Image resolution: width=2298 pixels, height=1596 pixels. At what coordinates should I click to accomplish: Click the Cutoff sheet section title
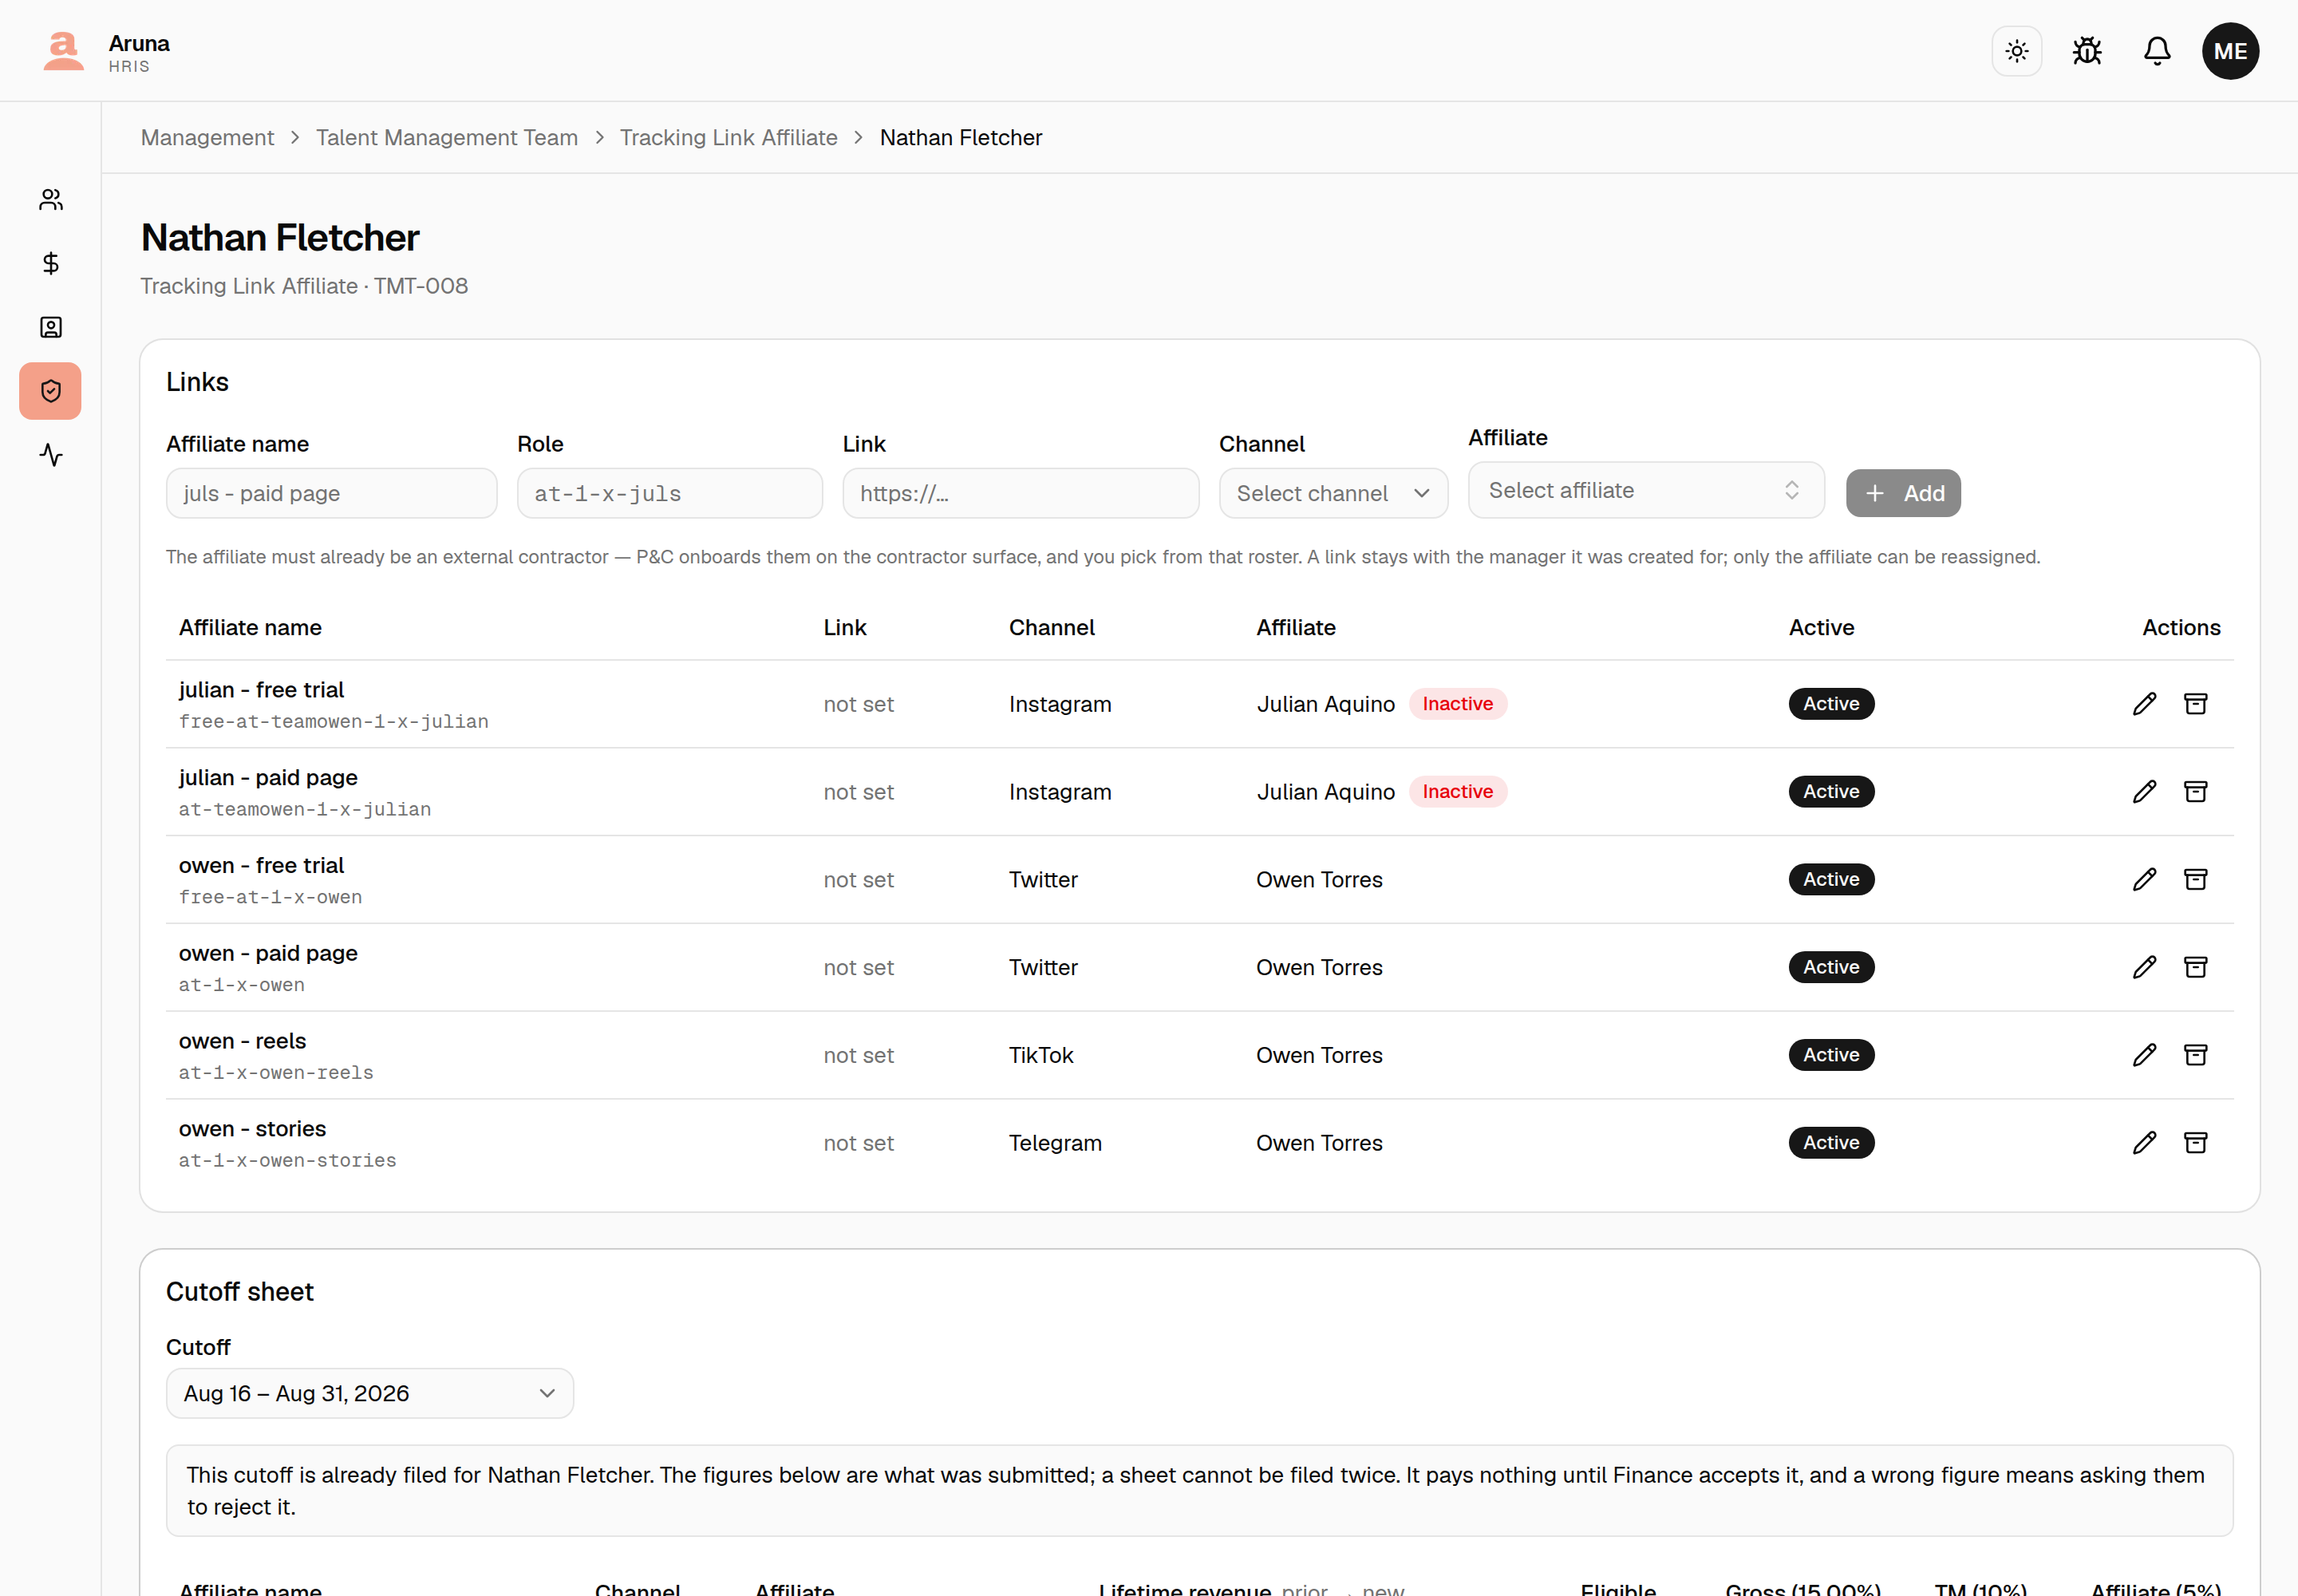click(x=239, y=1292)
